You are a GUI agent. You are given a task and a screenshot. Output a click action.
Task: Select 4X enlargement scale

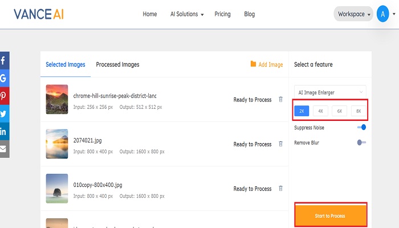[320, 111]
